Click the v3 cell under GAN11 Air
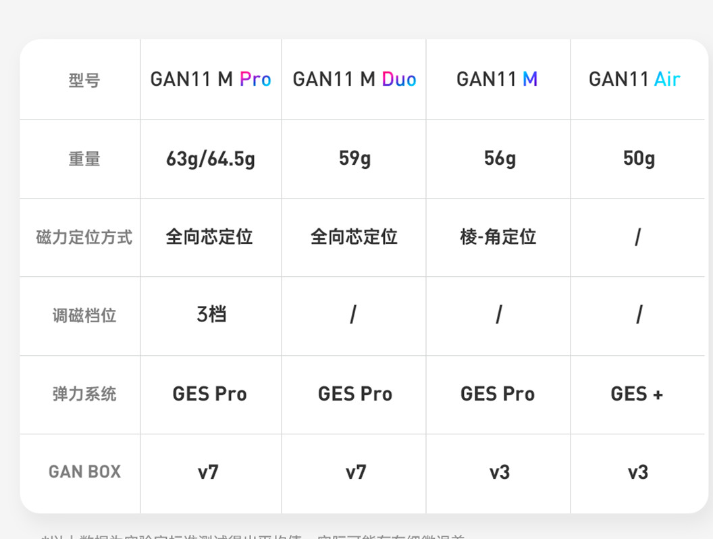713x539 pixels. point(638,473)
